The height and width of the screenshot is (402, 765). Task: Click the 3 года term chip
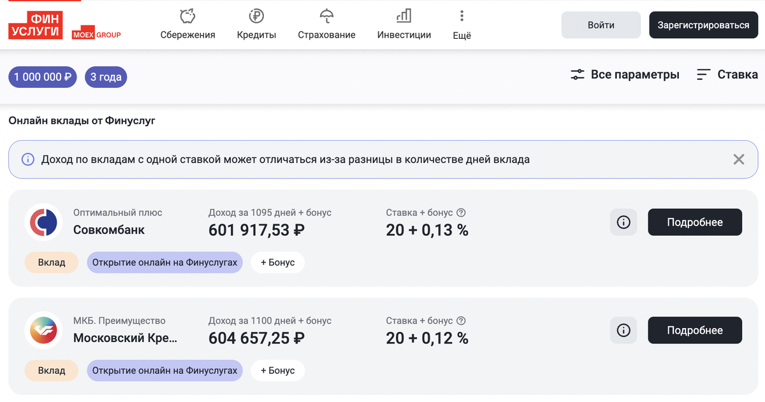[106, 77]
